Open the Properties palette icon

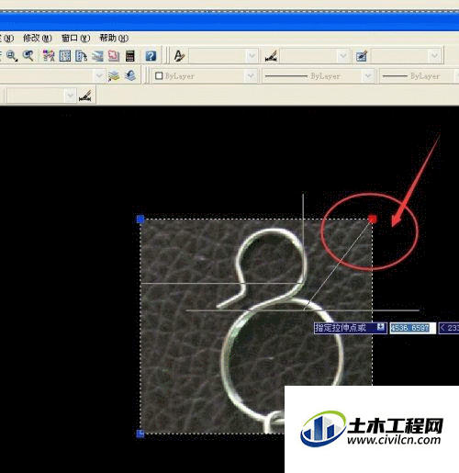(x=49, y=56)
